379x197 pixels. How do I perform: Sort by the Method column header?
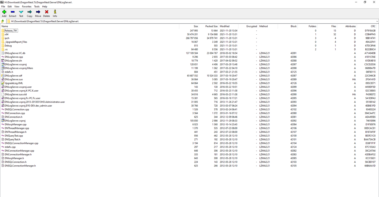point(268,26)
